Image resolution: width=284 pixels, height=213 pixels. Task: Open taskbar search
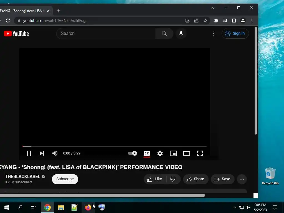point(20,207)
